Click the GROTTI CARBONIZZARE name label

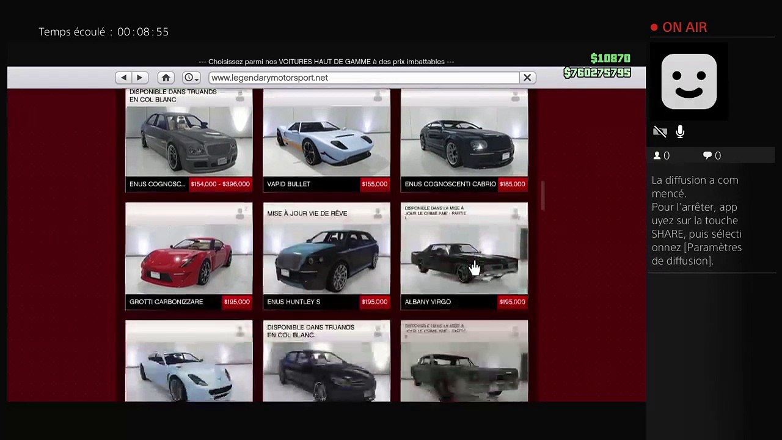click(x=166, y=302)
